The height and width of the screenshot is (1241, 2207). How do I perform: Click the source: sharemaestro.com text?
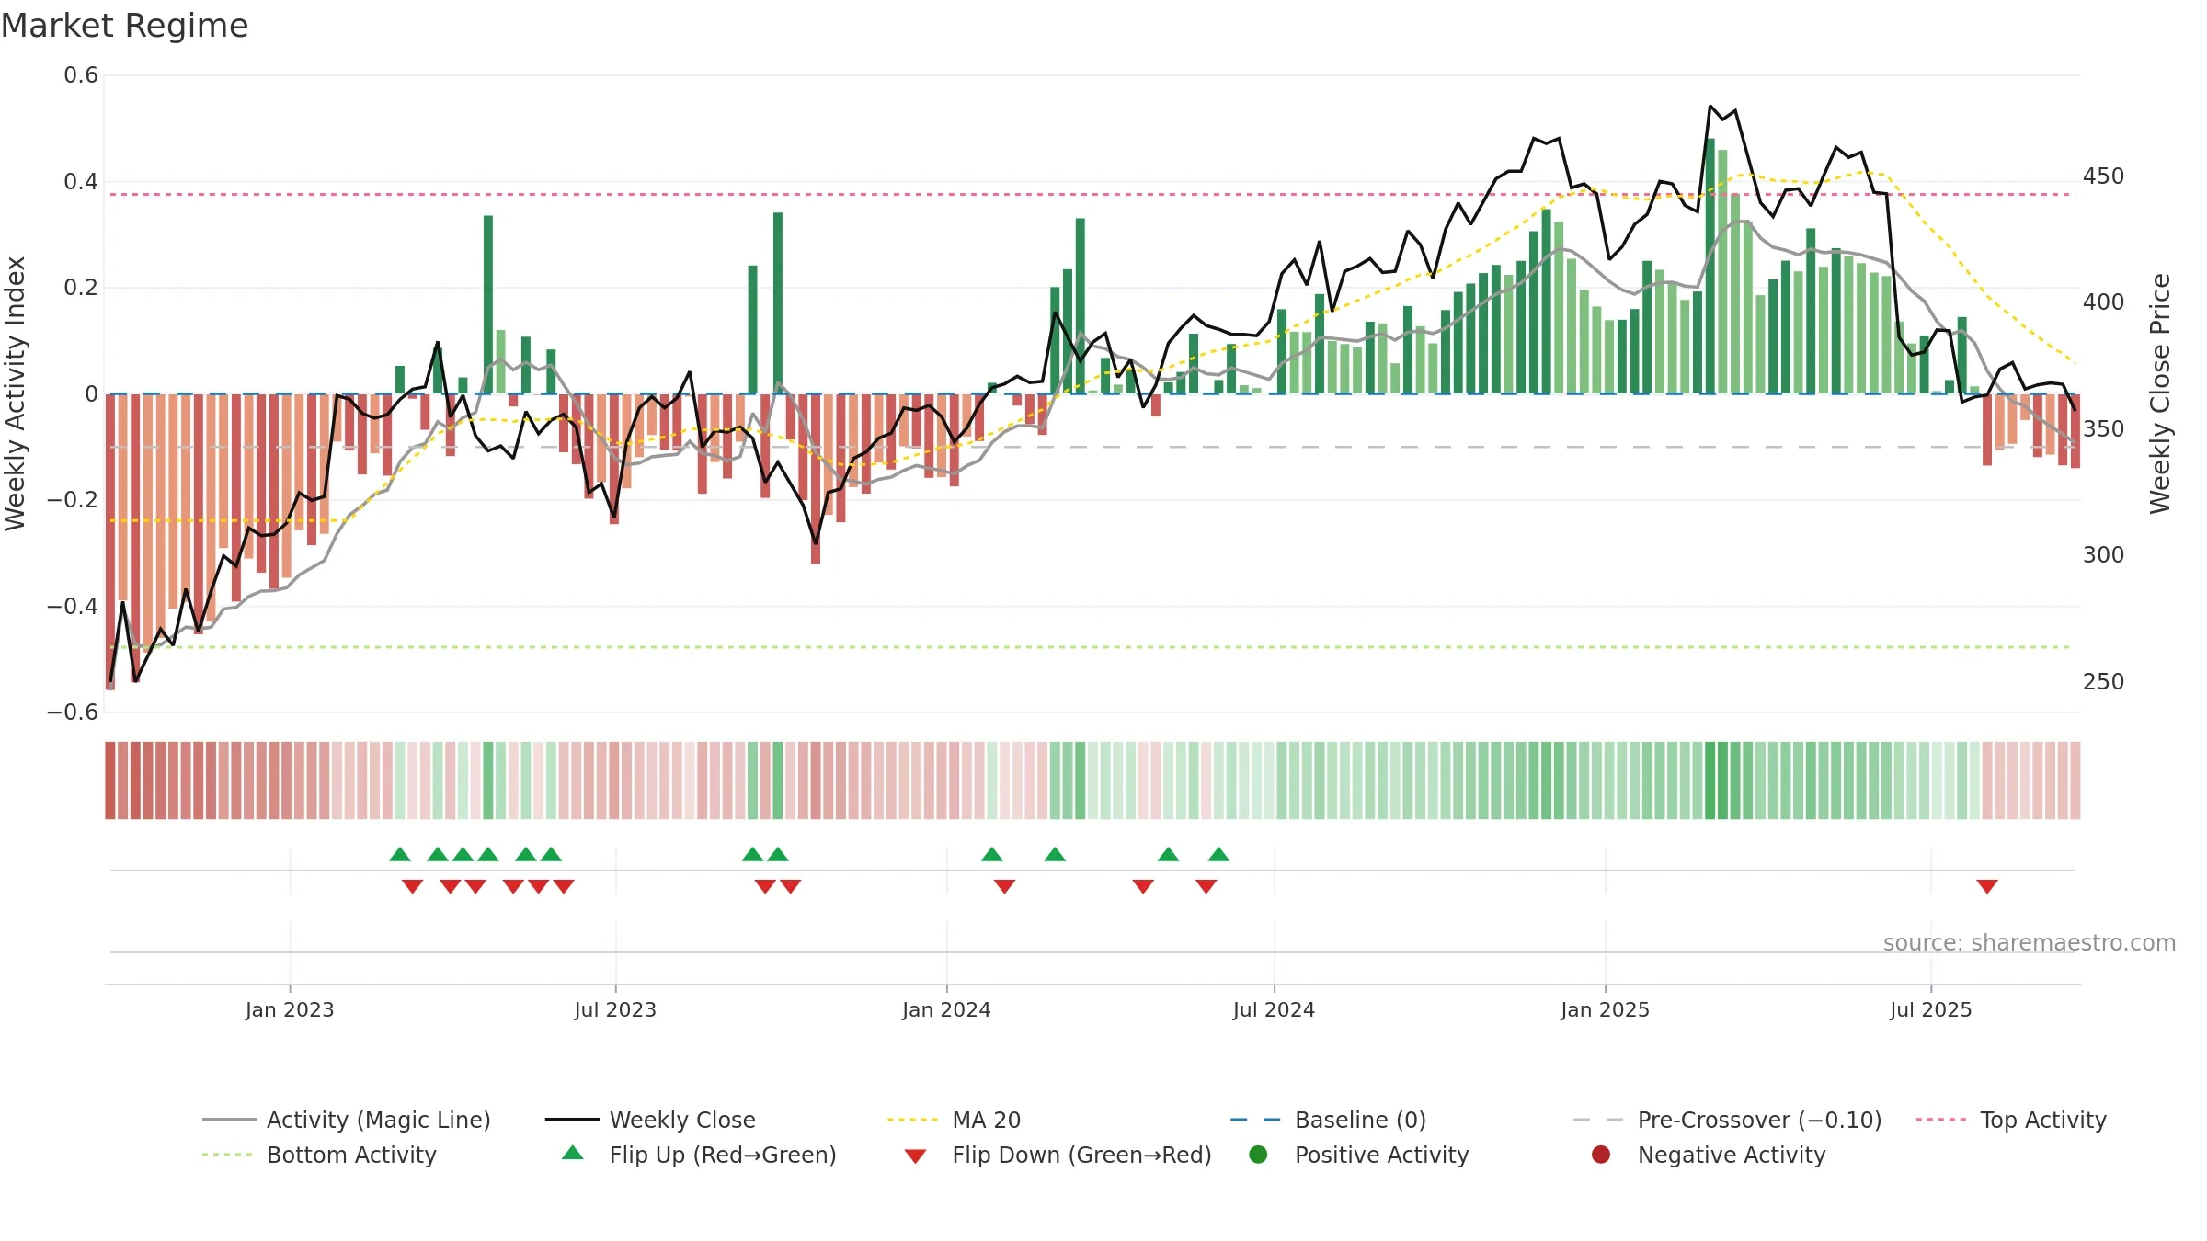(x=2029, y=942)
